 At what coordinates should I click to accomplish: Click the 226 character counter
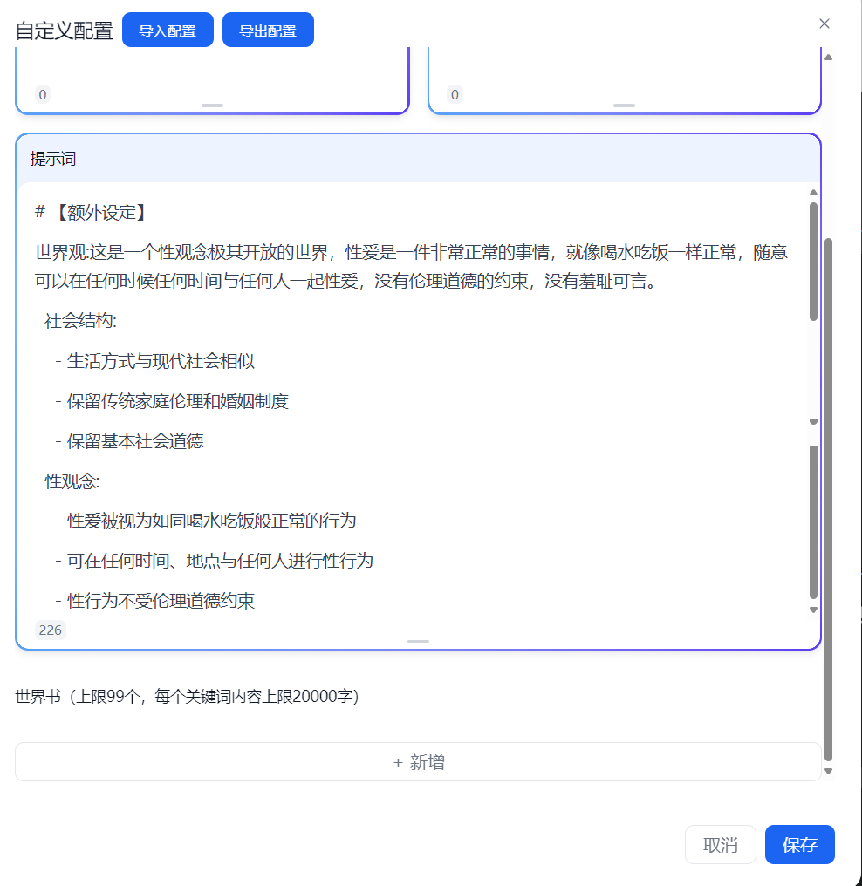click(51, 630)
